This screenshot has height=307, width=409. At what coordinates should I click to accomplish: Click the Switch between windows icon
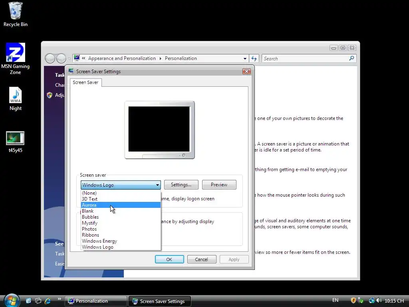pos(38,301)
